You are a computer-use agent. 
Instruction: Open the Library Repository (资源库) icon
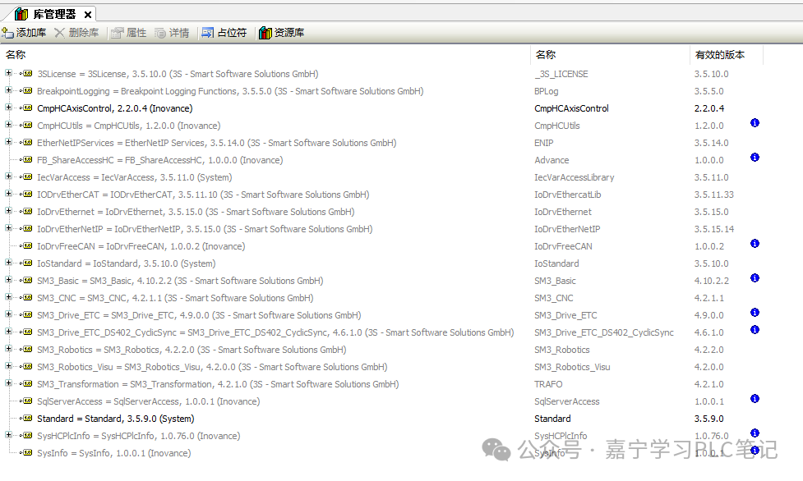[x=265, y=33]
